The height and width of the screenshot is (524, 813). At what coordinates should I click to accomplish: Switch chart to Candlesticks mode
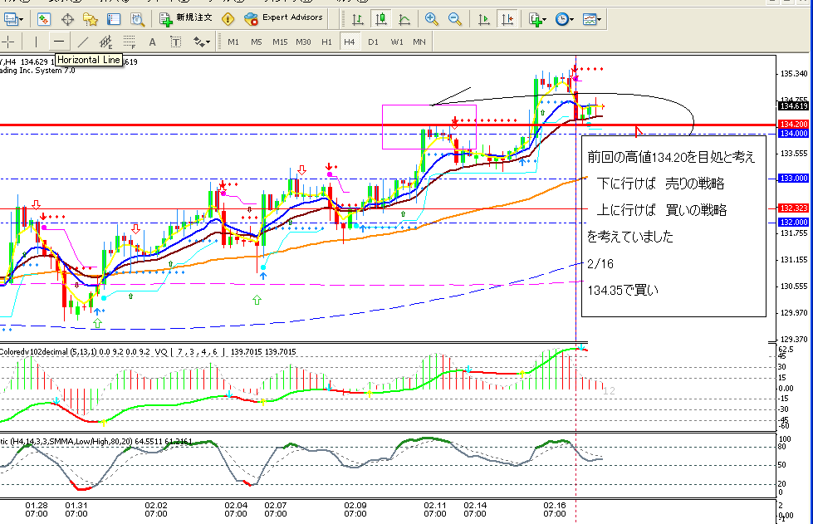(381, 20)
